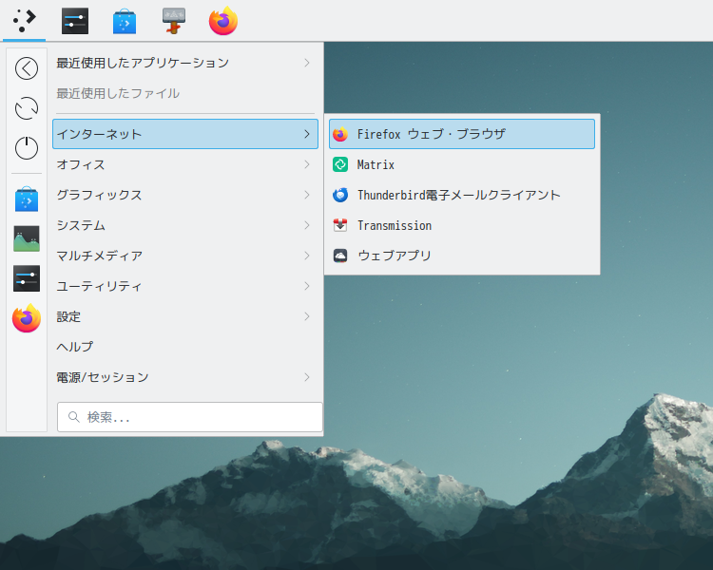Select the グラフィックス category label

coord(99,195)
